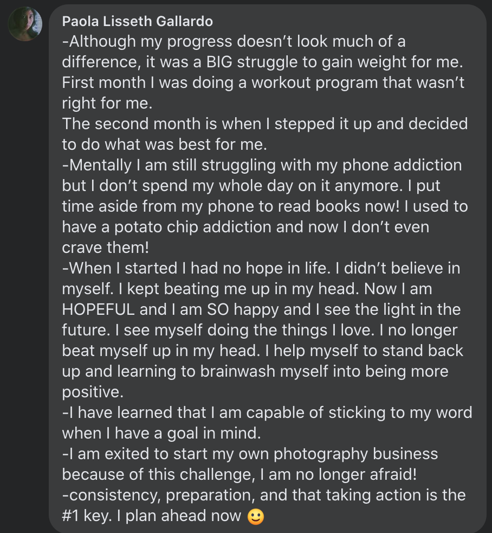Click the line 'right for me.'
The image size is (492, 533).
(x=107, y=103)
